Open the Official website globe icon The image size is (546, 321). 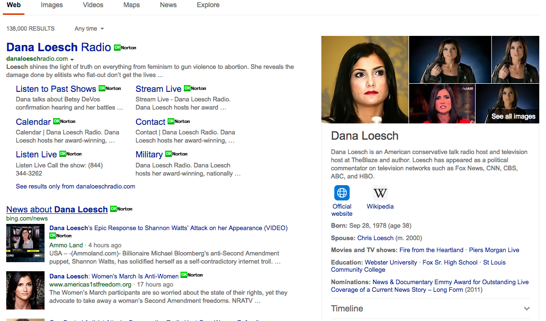pos(342,193)
